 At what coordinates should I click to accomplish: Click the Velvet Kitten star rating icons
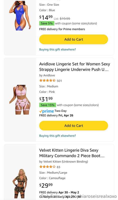(x=47, y=167)
